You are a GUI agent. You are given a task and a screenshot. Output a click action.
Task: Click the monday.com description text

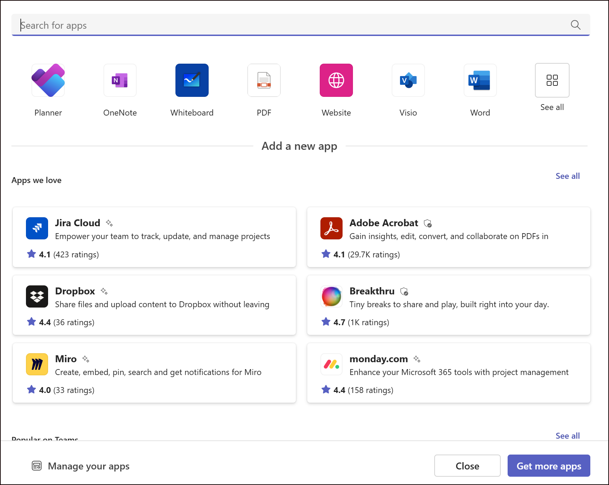[x=459, y=372]
